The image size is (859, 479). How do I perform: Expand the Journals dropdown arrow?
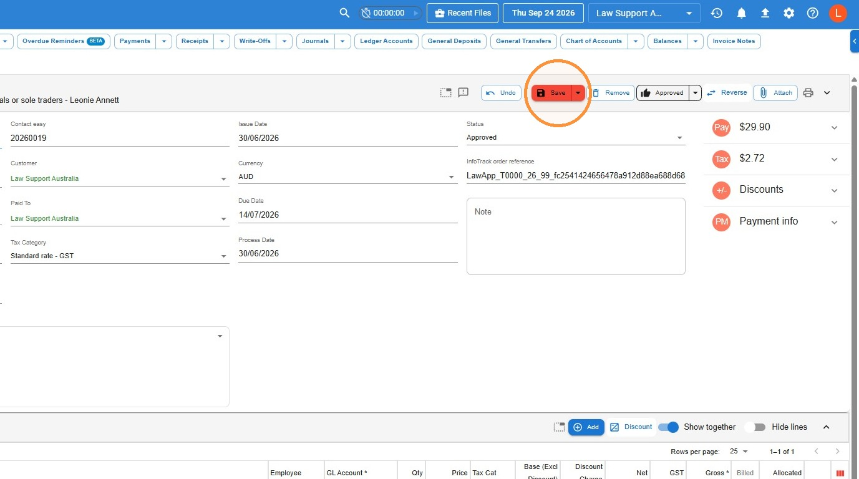[342, 41]
